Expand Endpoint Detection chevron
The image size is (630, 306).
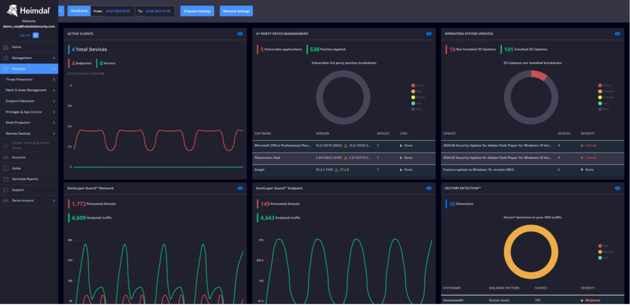pyautogui.click(x=54, y=101)
